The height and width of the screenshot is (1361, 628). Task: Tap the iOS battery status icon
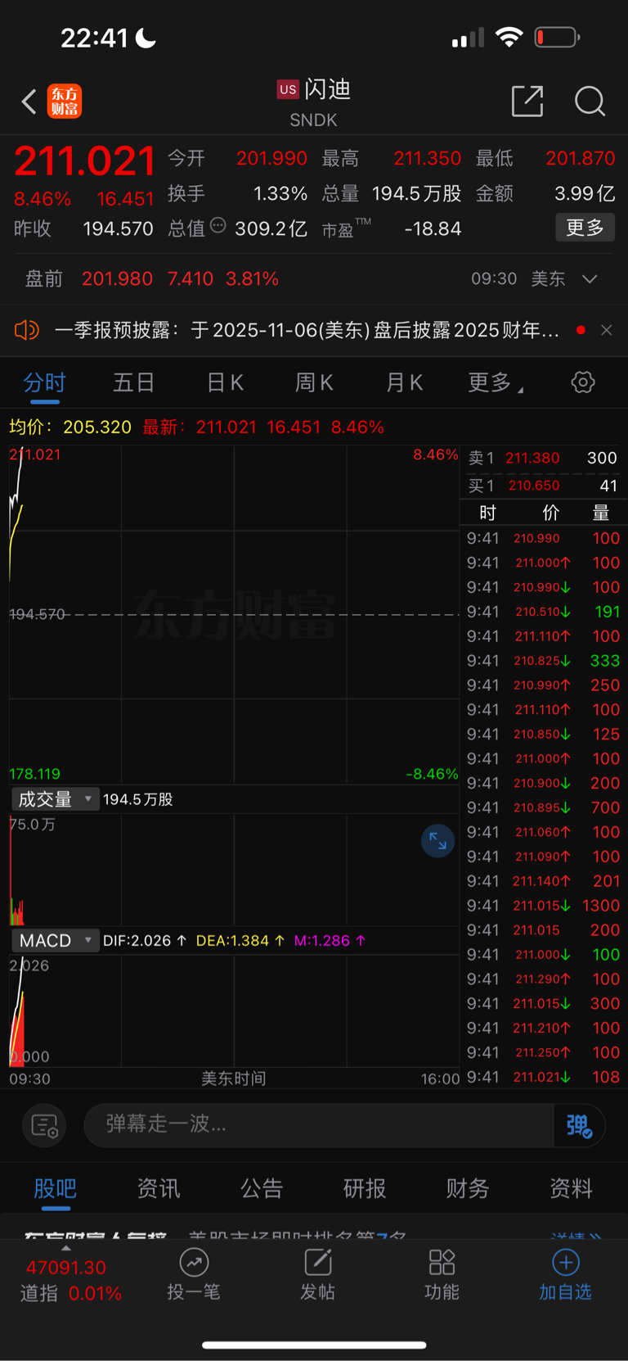557,38
